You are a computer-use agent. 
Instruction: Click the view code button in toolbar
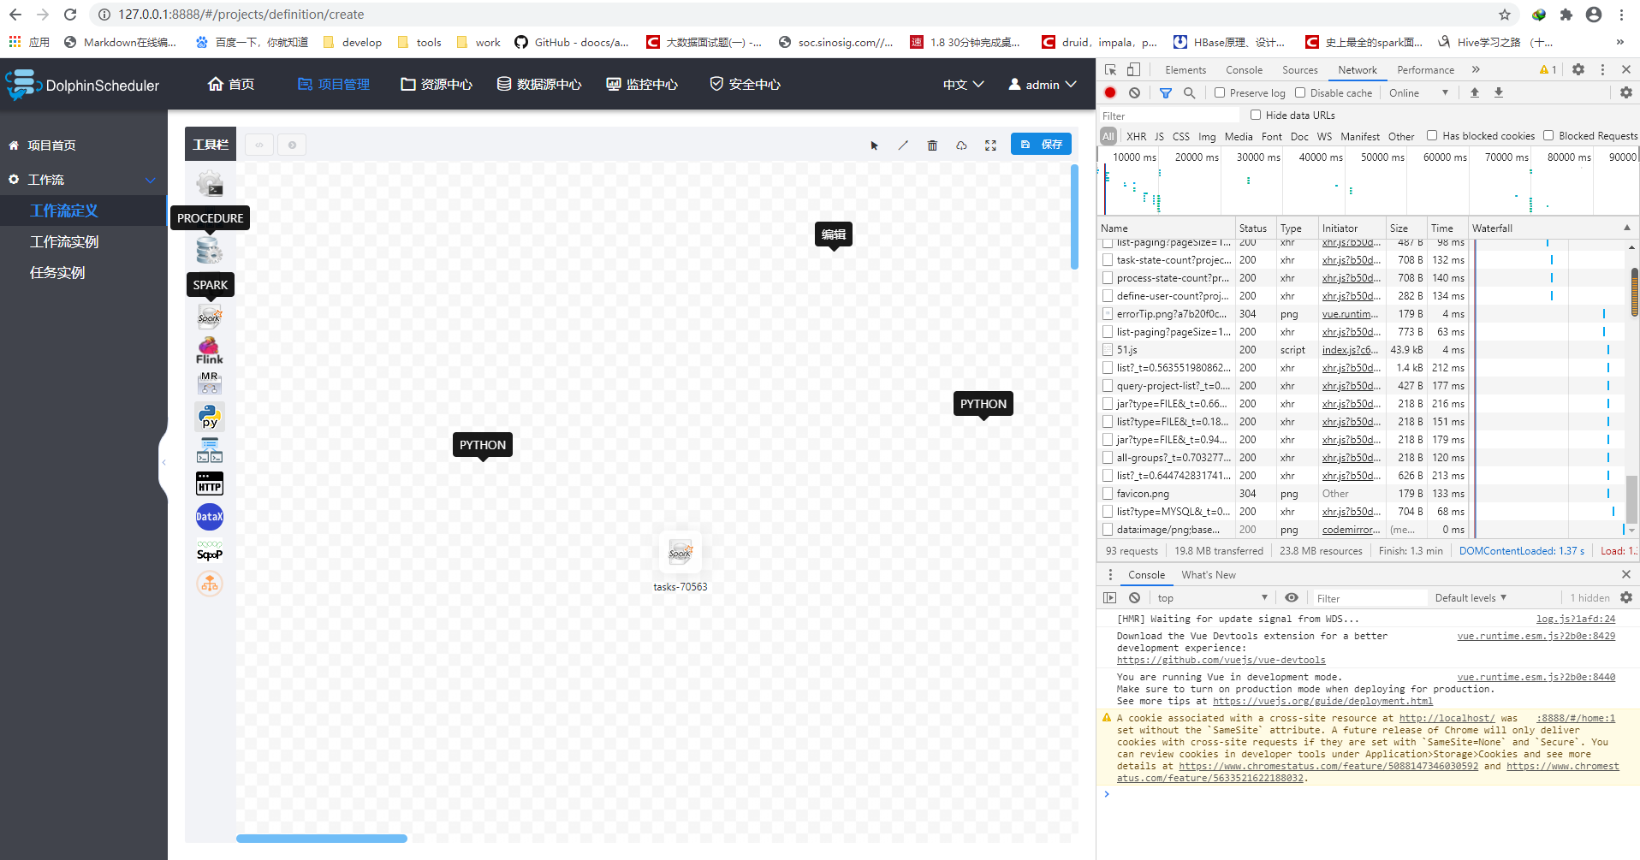click(259, 145)
